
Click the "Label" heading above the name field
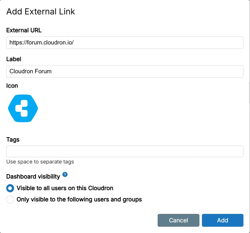[x=14, y=59]
